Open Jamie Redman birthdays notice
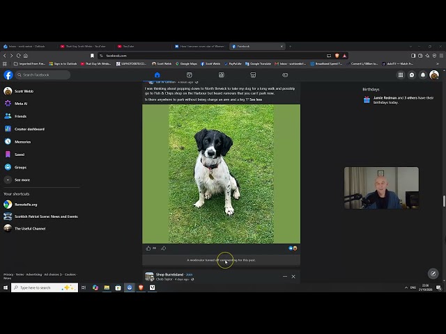This screenshot has height=334, width=446. click(403, 100)
